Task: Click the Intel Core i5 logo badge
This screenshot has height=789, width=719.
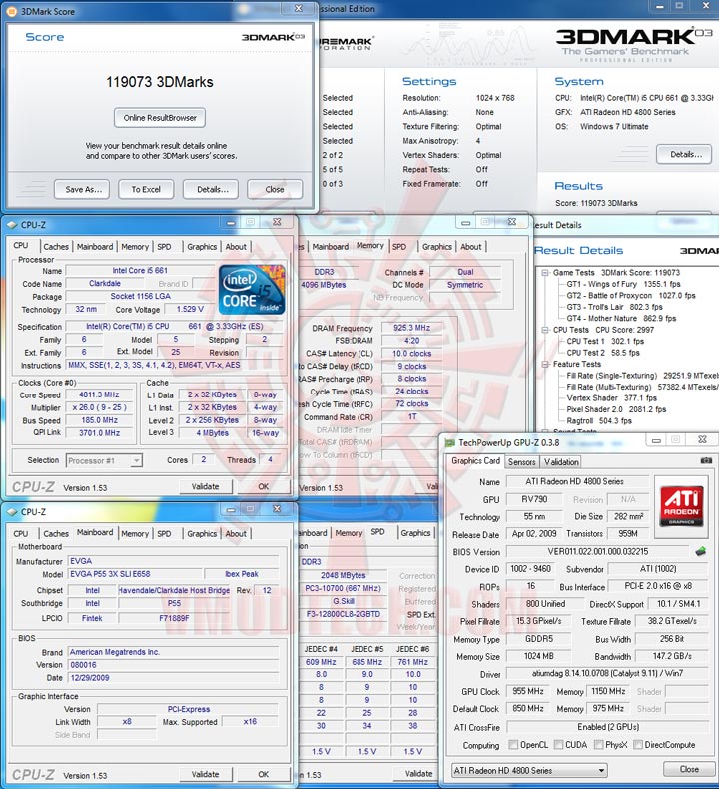Action: pyautogui.click(x=252, y=290)
